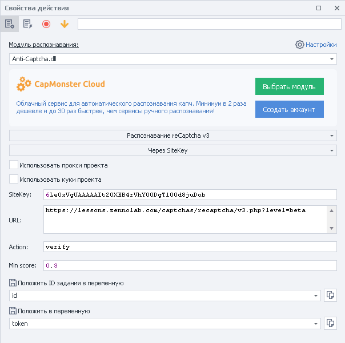Click the orange down arrow icon
This screenshot has height=343, width=345.
coord(65,24)
